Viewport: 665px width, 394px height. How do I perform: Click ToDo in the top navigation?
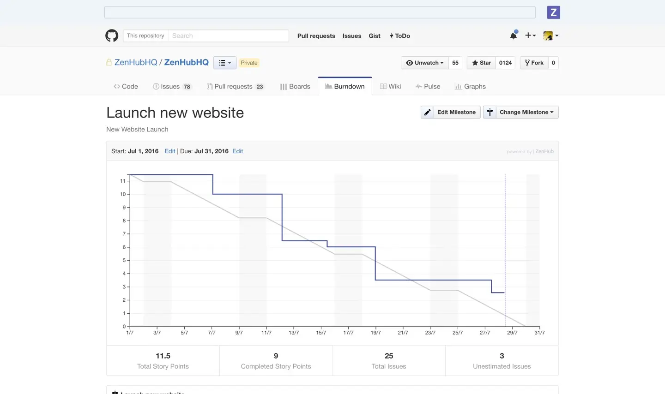click(400, 36)
